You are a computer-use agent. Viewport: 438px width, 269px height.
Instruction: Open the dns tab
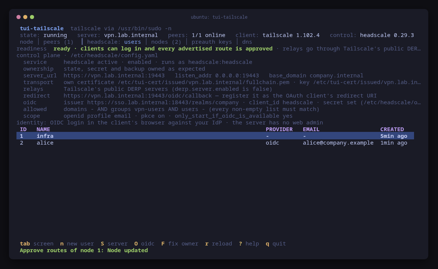247,42
